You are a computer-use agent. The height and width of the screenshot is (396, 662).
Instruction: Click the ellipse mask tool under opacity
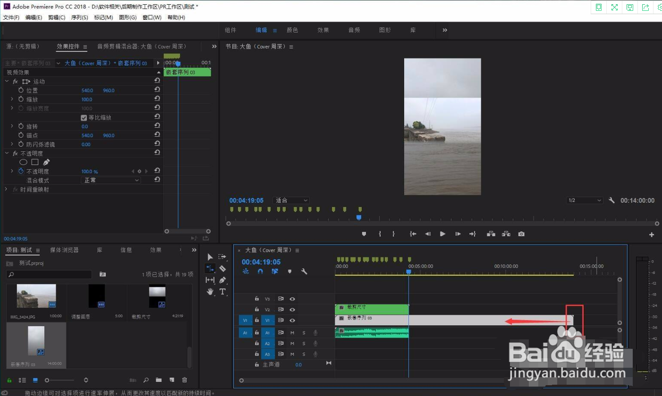(x=23, y=162)
